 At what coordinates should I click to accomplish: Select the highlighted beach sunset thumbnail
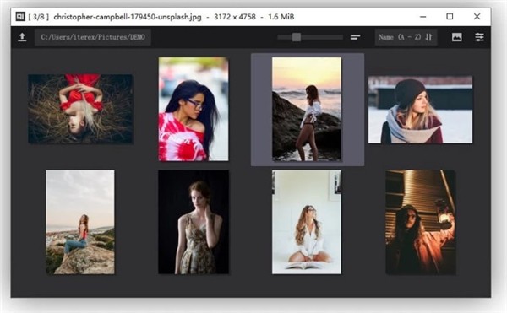click(x=307, y=109)
